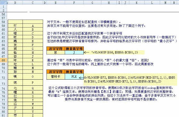Select cell E72 containing 普利卡
This screenshot has height=117, width=179.
click(x=56, y=77)
